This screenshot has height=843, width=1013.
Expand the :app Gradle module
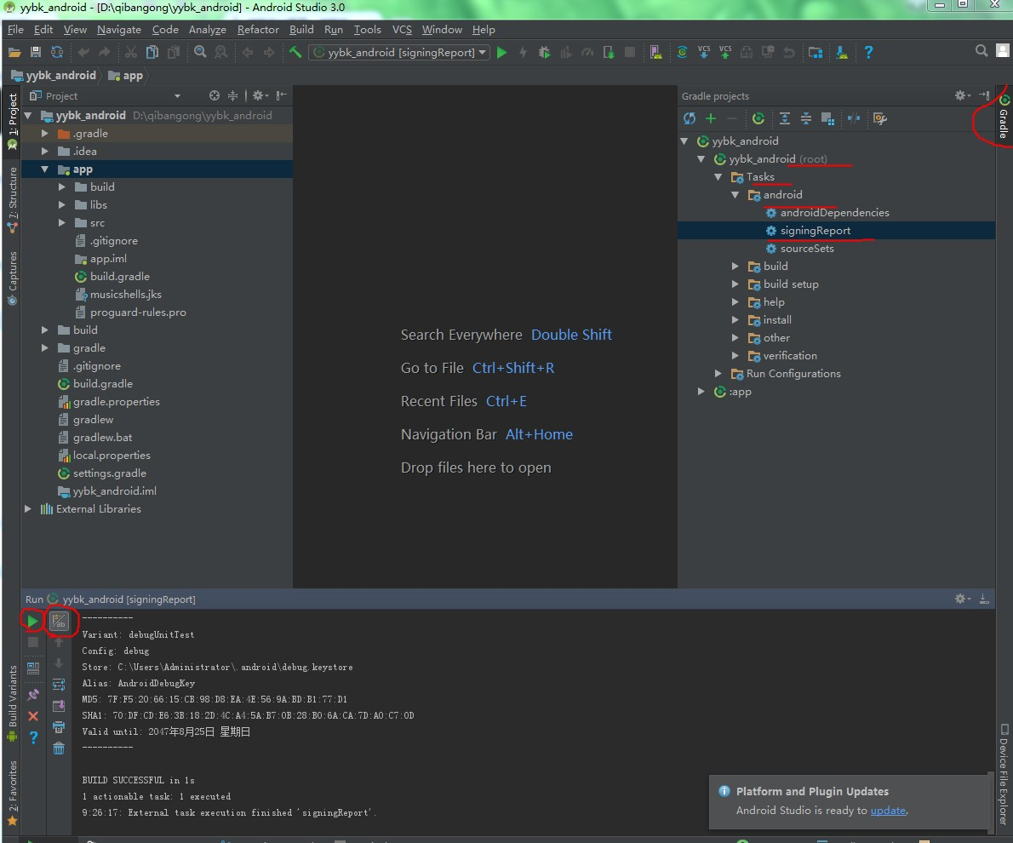(x=701, y=392)
